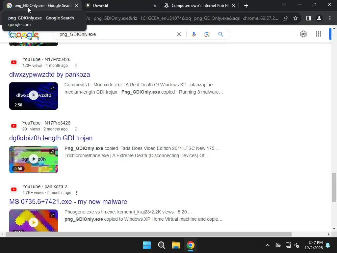The width and height of the screenshot is (337, 253).
Task: Click the browser address bar URL
Action: (182, 18)
